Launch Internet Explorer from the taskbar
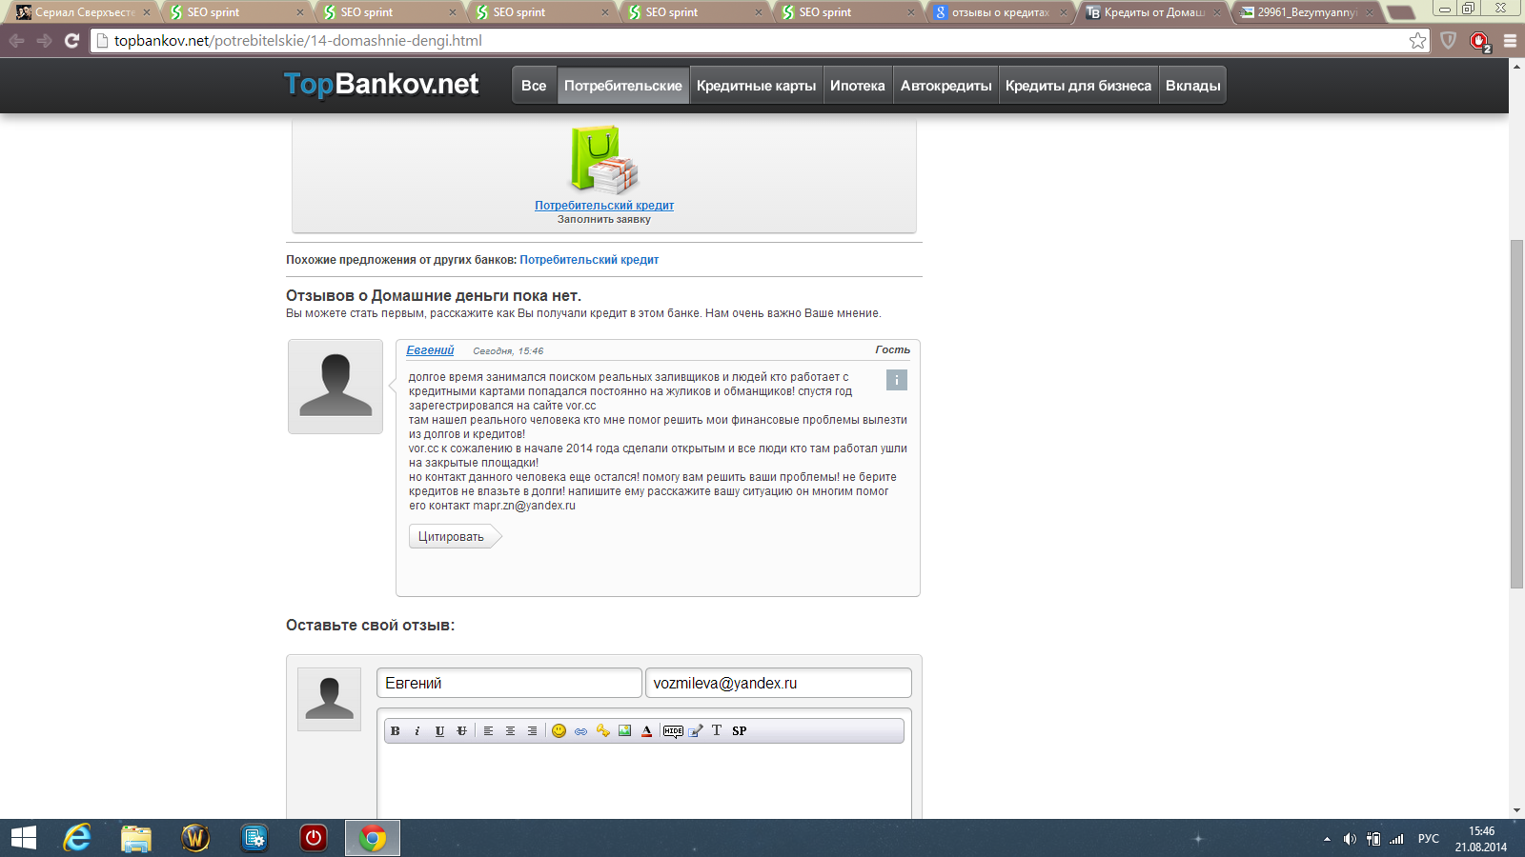This screenshot has width=1525, height=857. pos(77,838)
